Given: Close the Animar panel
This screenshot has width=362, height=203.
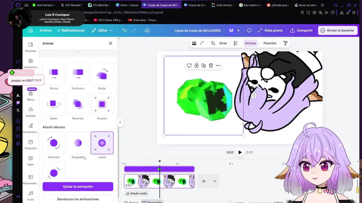Looking at the screenshot, I should click(111, 43).
